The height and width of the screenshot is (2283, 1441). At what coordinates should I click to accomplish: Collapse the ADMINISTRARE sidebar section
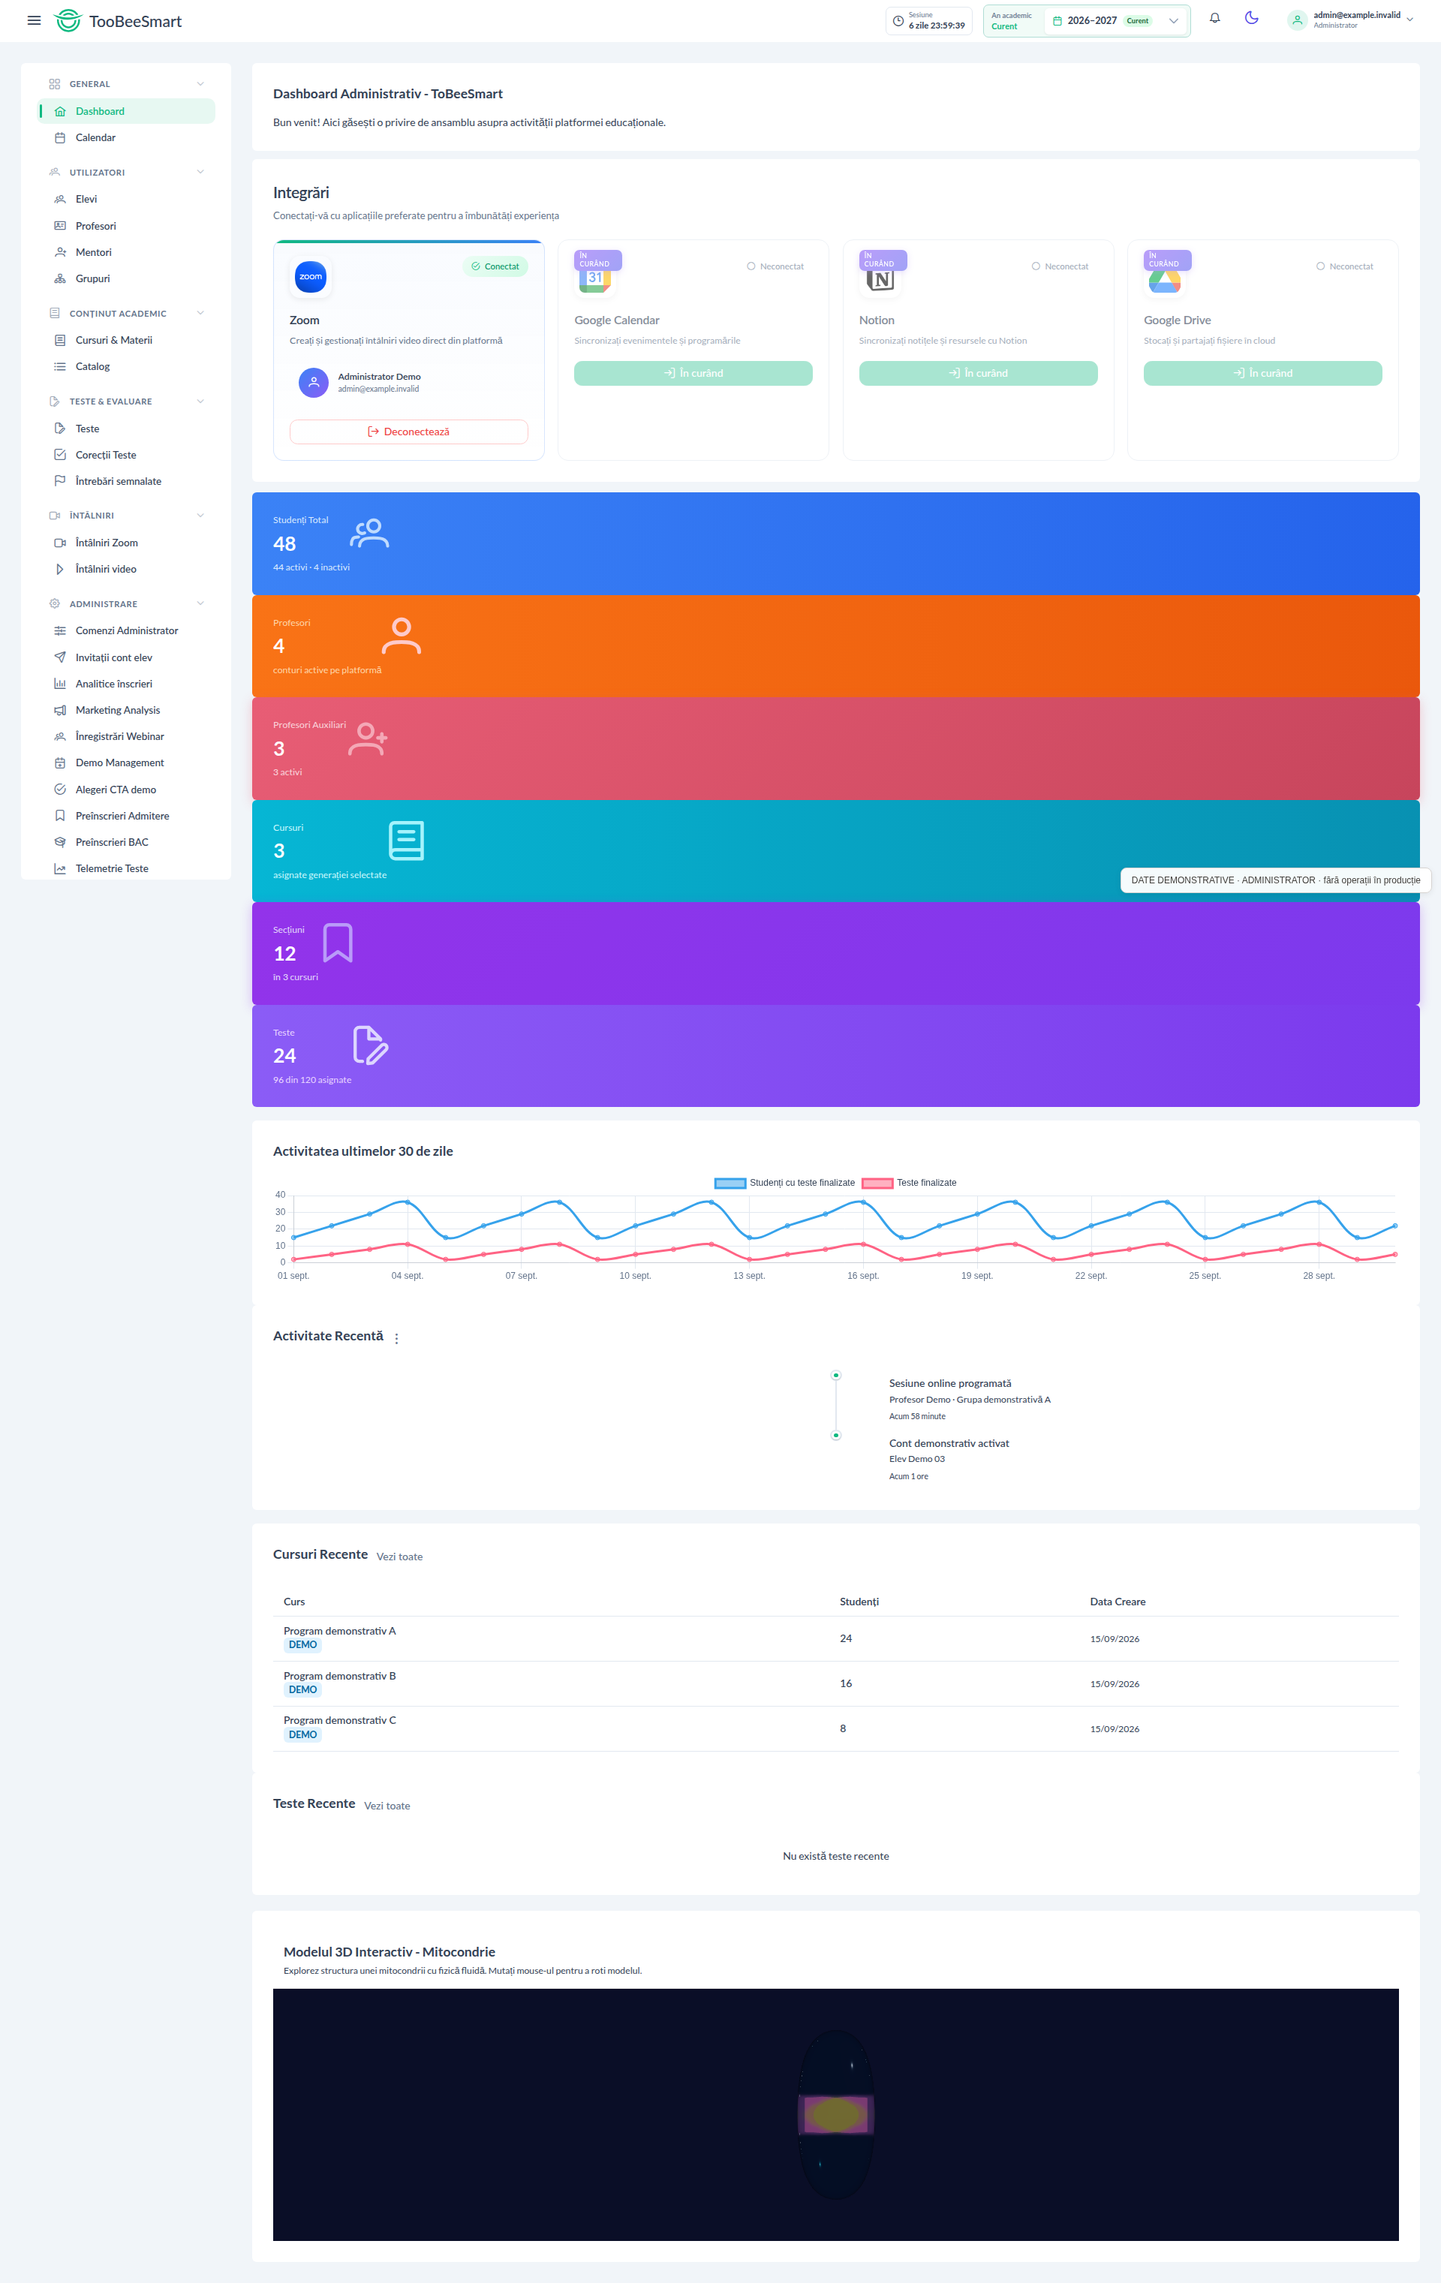tap(126, 604)
